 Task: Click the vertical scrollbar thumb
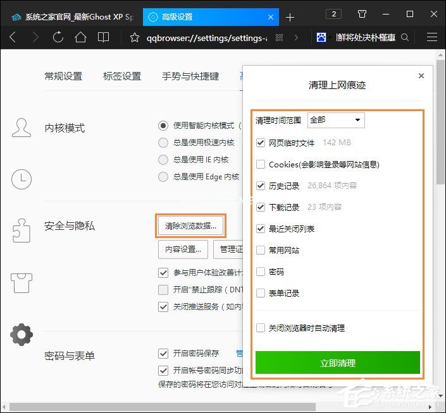[x=440, y=122]
